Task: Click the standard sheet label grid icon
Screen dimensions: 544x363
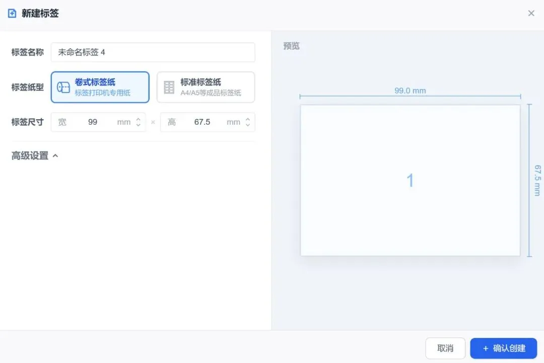Action: coord(169,87)
